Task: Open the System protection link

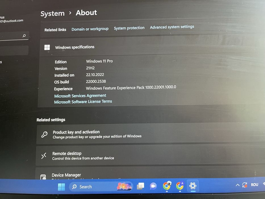Action: [129, 28]
